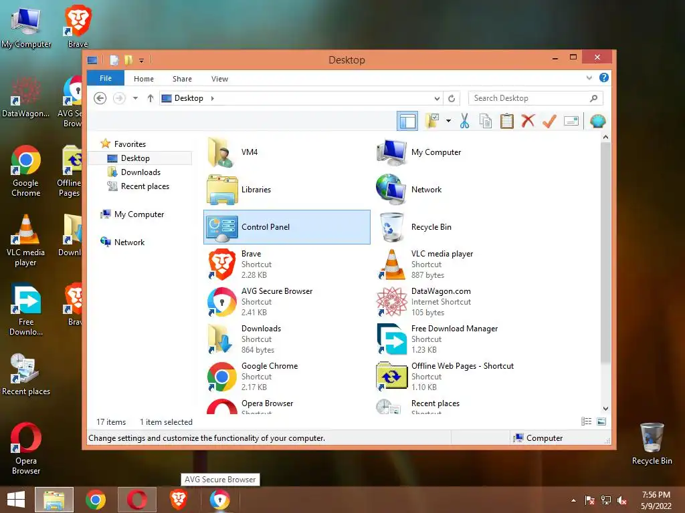Click the Copy toolbar icon
Image resolution: width=685 pixels, height=513 pixels.
pos(486,121)
